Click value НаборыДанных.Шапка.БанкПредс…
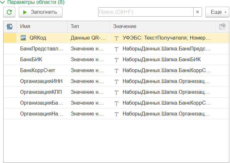This screenshot has width=230, height=163. tap(167, 49)
